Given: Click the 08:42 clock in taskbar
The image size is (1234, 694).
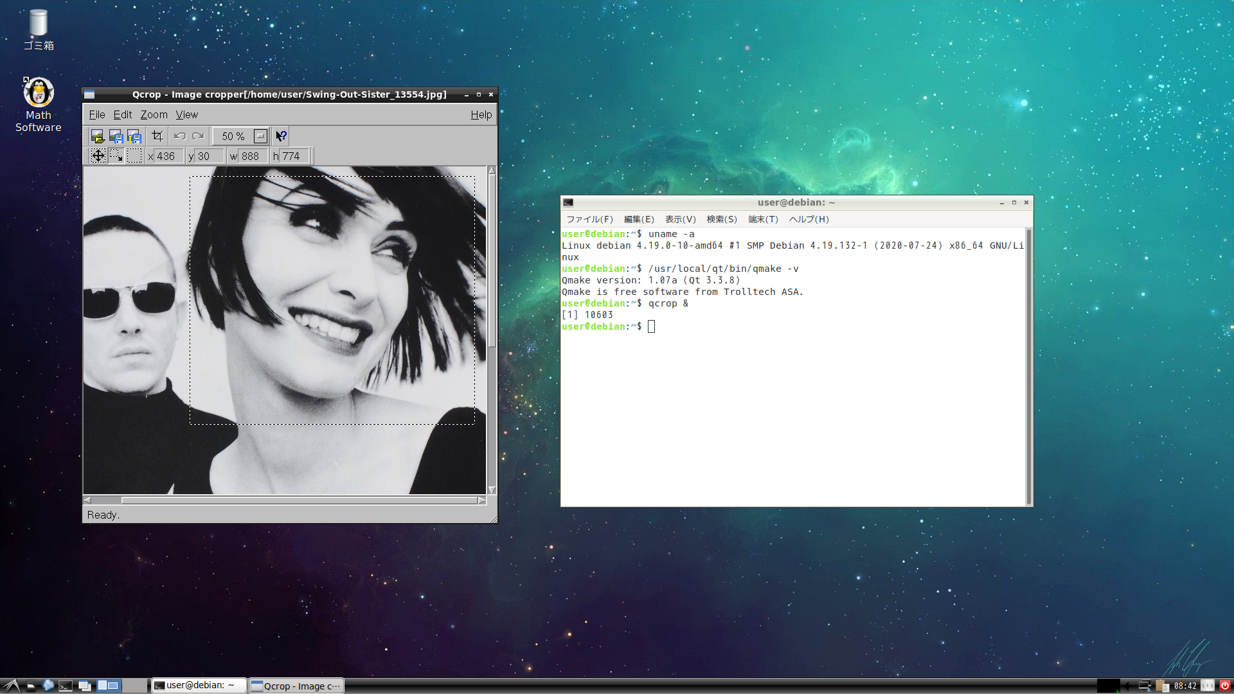Looking at the screenshot, I should pos(1185,686).
